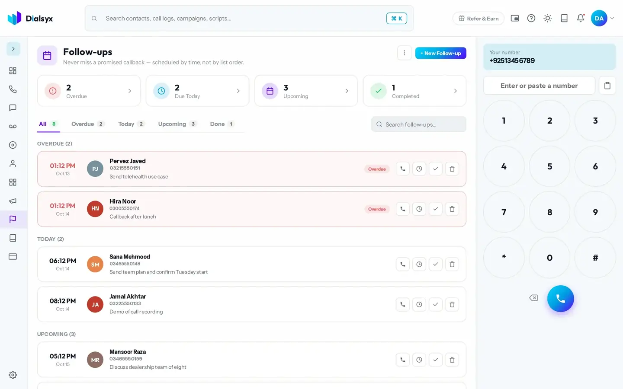
Task: Mark Sana Mehmood follow-up as done
Action: pyautogui.click(x=435, y=264)
